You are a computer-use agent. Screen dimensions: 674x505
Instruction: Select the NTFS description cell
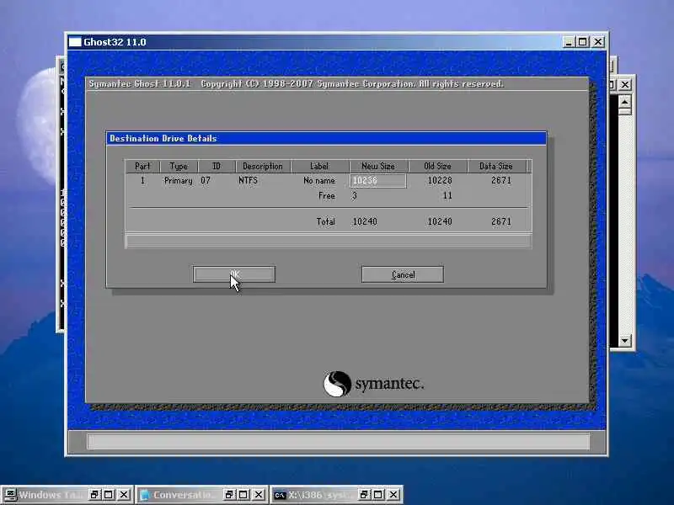pyautogui.click(x=248, y=180)
